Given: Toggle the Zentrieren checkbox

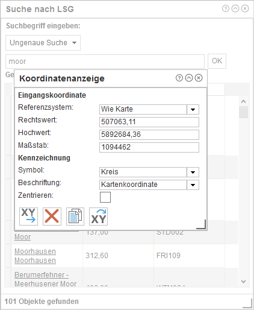Looking at the screenshot, I should click(x=105, y=197).
